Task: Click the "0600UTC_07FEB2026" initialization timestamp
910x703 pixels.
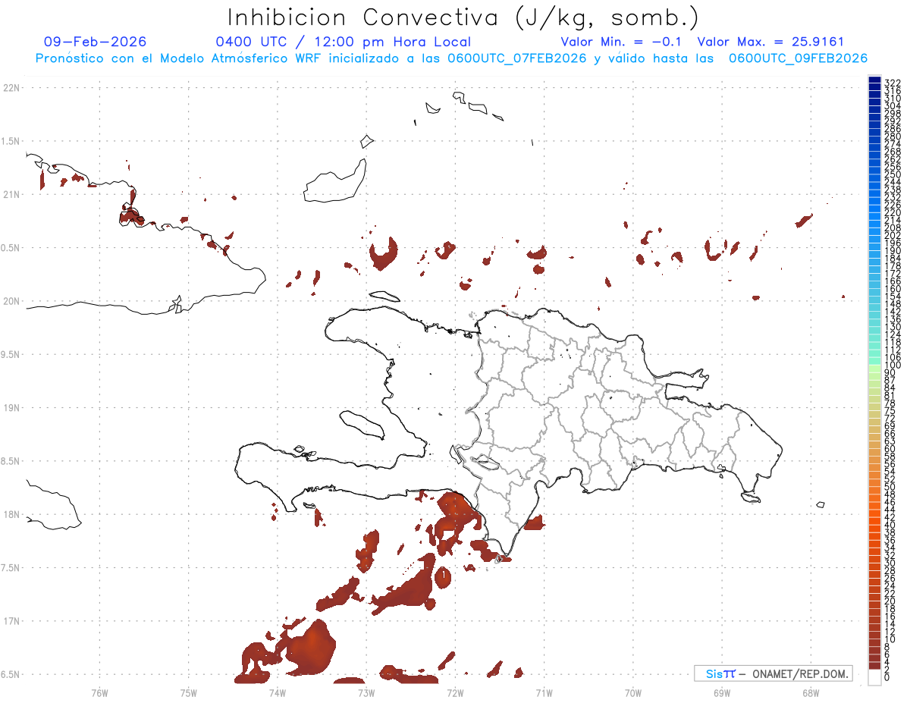Action: (x=516, y=58)
